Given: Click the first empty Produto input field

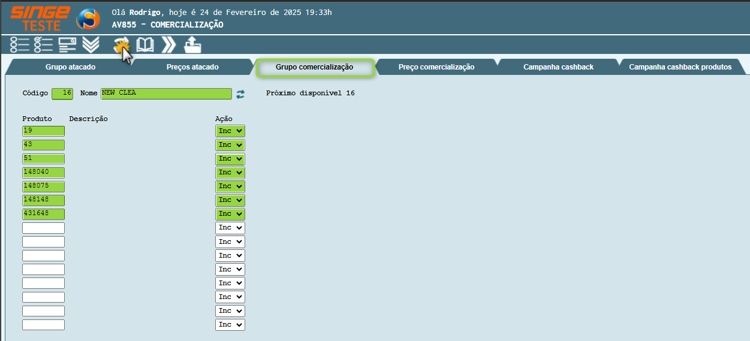Looking at the screenshot, I should click(x=43, y=228).
